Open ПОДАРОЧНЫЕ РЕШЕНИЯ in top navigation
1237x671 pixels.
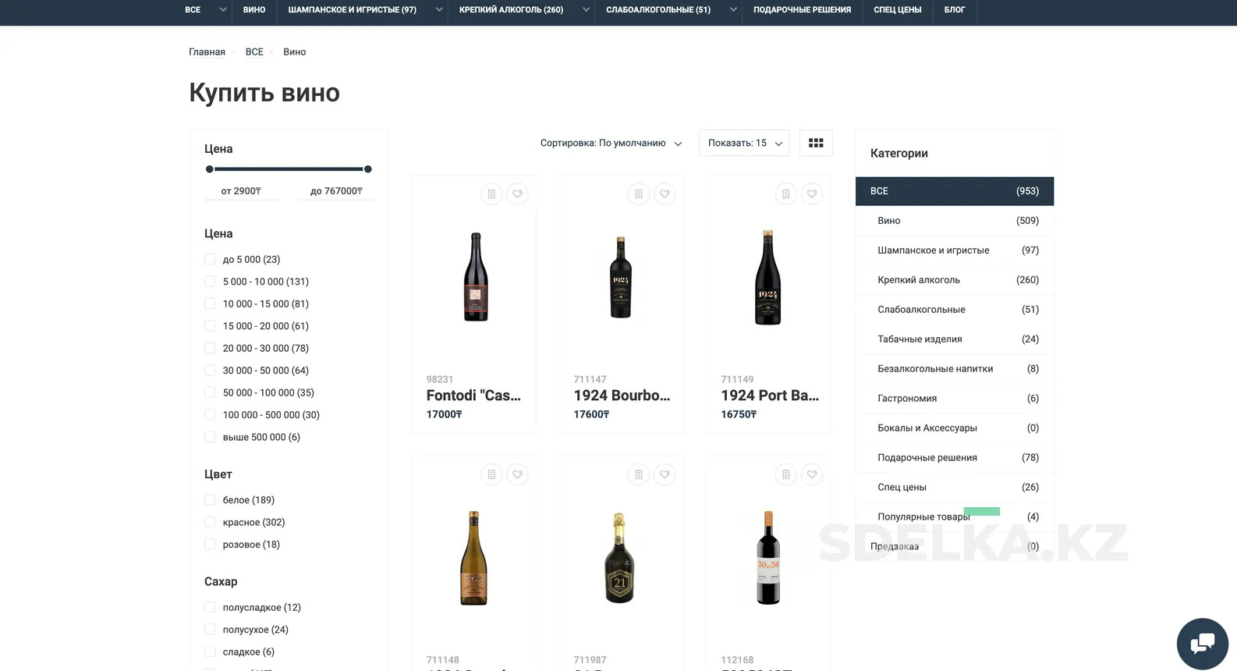pos(802,10)
